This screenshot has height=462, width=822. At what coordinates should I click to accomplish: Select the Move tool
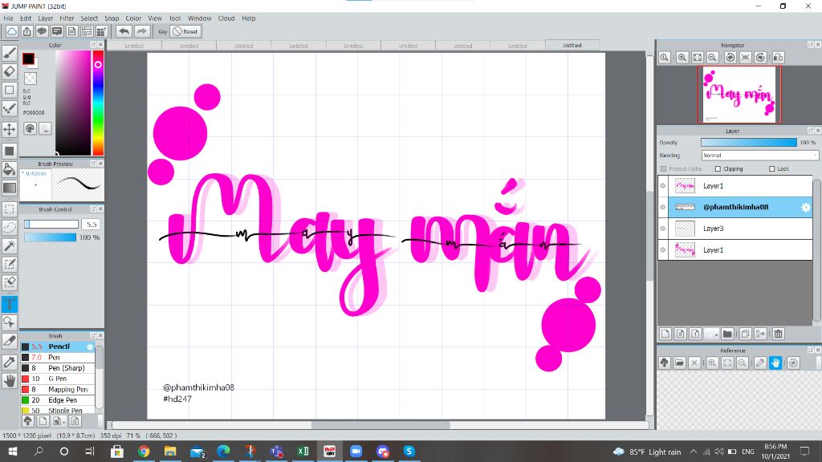coord(10,129)
